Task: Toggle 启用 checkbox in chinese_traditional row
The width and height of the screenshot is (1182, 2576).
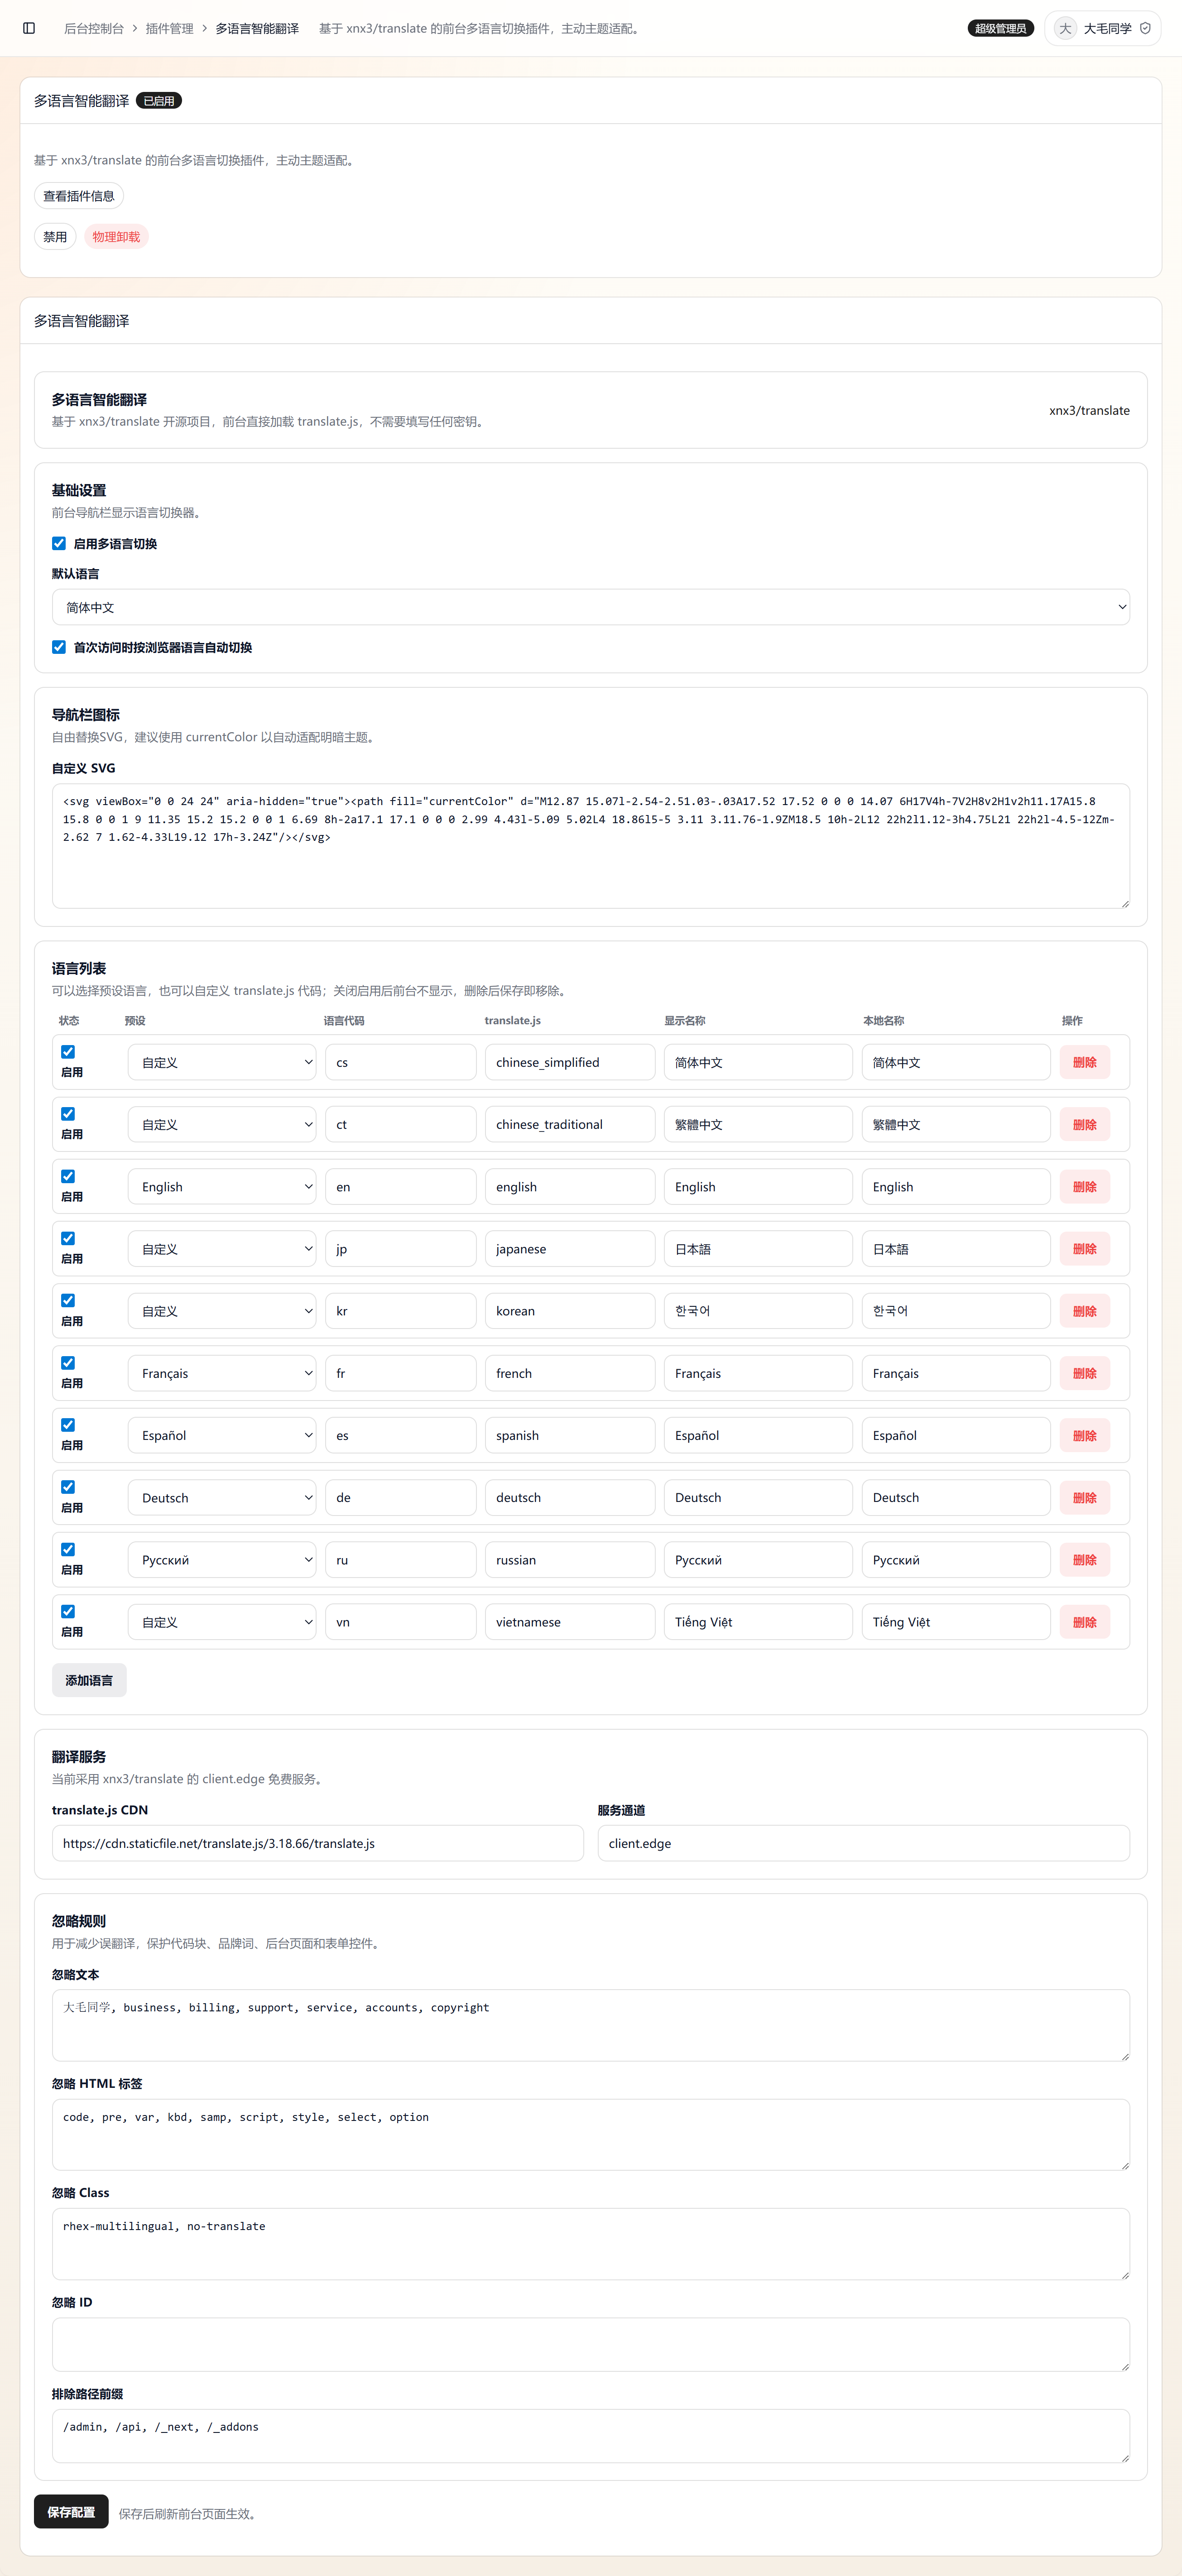Action: pos(68,1114)
